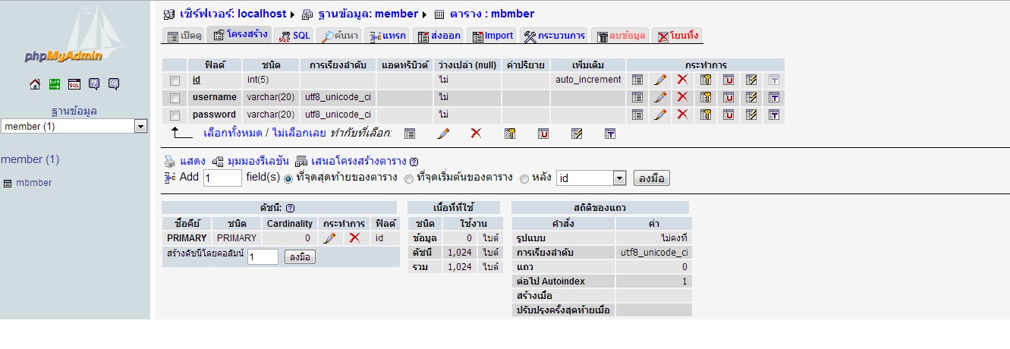Image resolution: width=1010 pixels, height=349 pixels.
Task: Open phpMyAdmin home icon in sidebar
Action: tap(35, 84)
